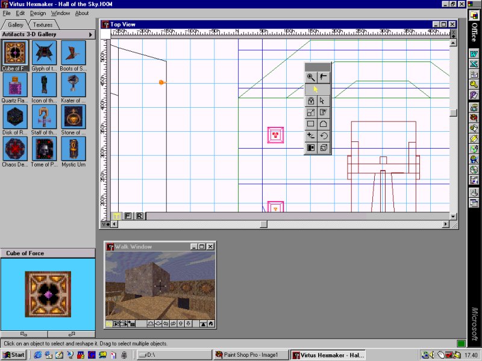Click the padlock lock tool
482x361 pixels.
(x=311, y=101)
